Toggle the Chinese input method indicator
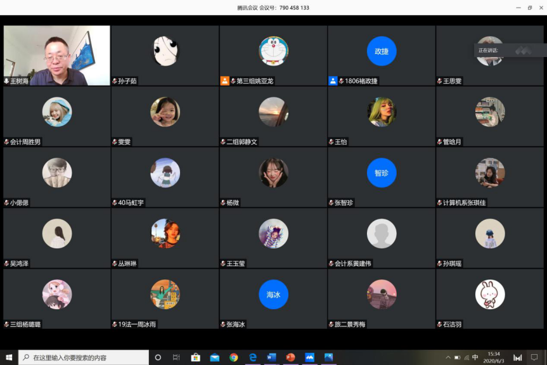Viewport: 547px width, 365px height. click(475, 357)
